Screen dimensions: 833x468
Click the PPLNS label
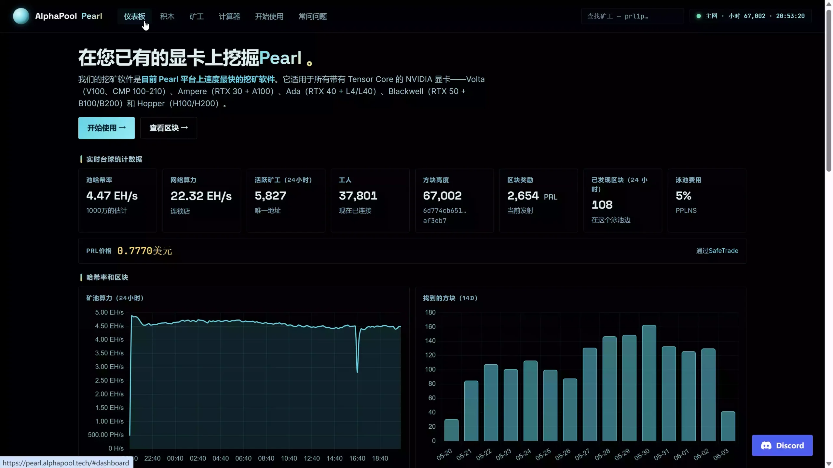tap(686, 211)
